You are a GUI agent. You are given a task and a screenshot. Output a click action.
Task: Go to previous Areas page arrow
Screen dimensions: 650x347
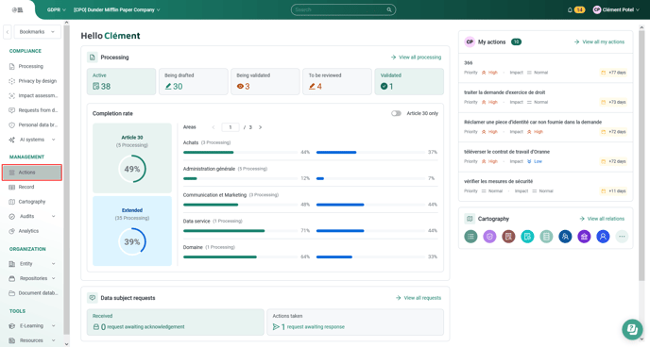point(214,127)
